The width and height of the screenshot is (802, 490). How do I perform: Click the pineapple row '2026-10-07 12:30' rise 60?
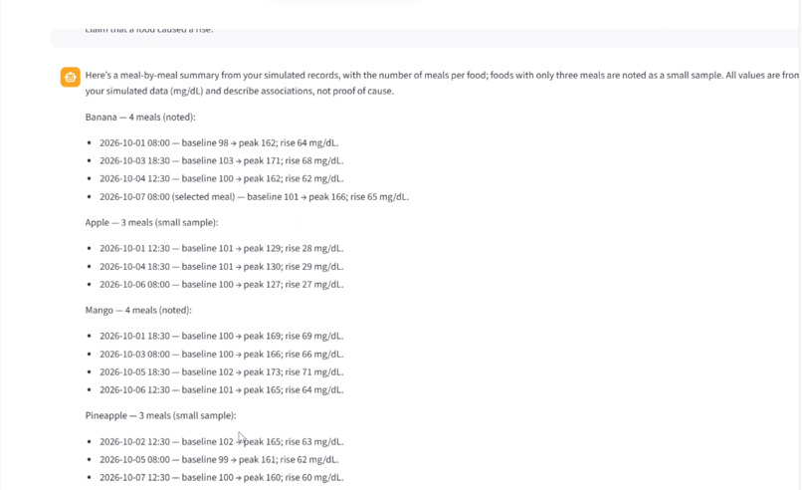[222, 477]
